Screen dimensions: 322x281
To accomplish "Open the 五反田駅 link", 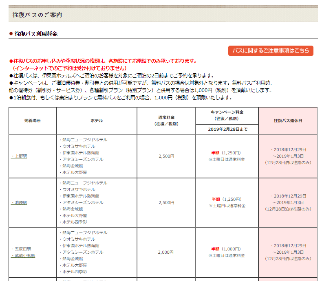I will 21,249.
